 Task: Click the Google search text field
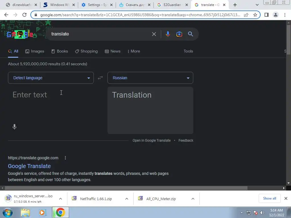tap(100, 34)
